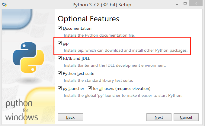Image resolution: width=205 pixels, height=126 pixels.
Task: Uncheck the Documentation checkbox
Action: pyautogui.click(x=59, y=28)
